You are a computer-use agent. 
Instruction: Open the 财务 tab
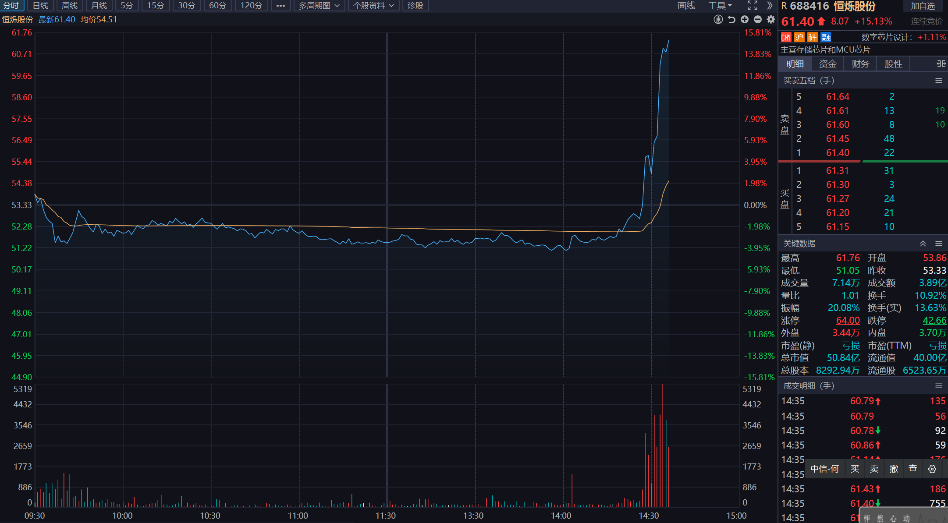click(860, 64)
